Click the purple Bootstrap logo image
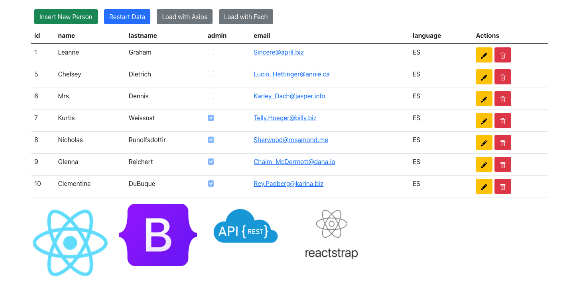This screenshot has height=293, width=581. pos(158,235)
